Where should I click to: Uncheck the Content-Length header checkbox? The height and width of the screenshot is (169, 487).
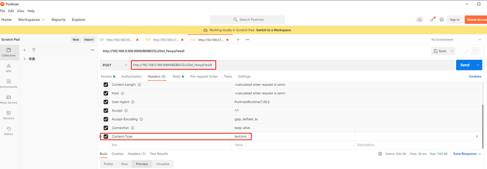coord(106,85)
